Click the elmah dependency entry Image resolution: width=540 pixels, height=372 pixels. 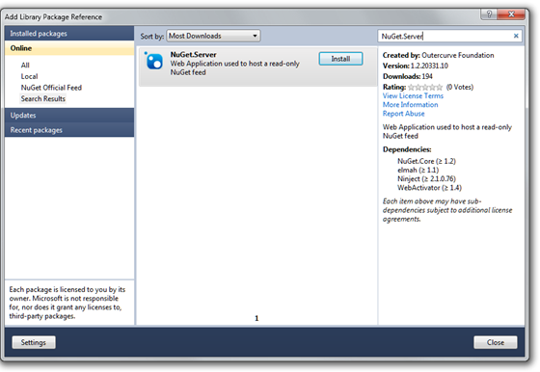coord(418,170)
